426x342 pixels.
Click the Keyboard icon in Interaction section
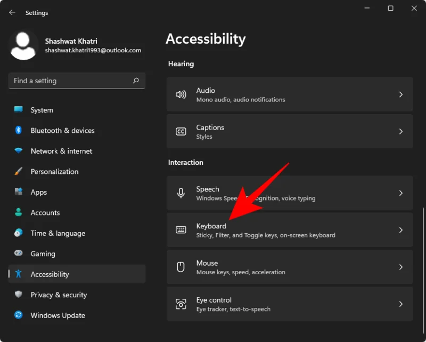[x=181, y=230]
